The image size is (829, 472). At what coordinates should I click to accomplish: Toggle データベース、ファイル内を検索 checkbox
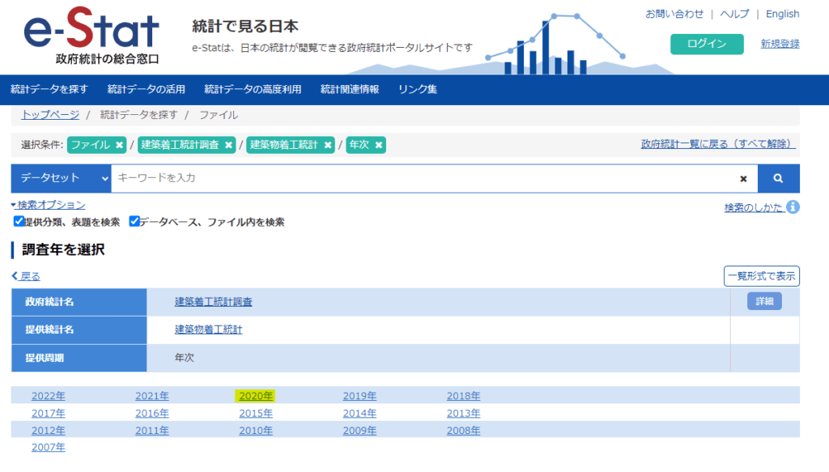coord(134,222)
